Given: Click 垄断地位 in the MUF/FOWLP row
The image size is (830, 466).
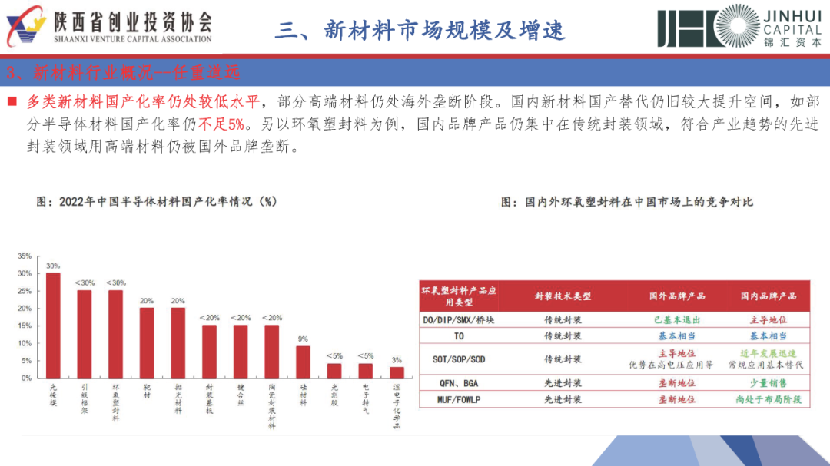Looking at the screenshot, I should point(677,400).
